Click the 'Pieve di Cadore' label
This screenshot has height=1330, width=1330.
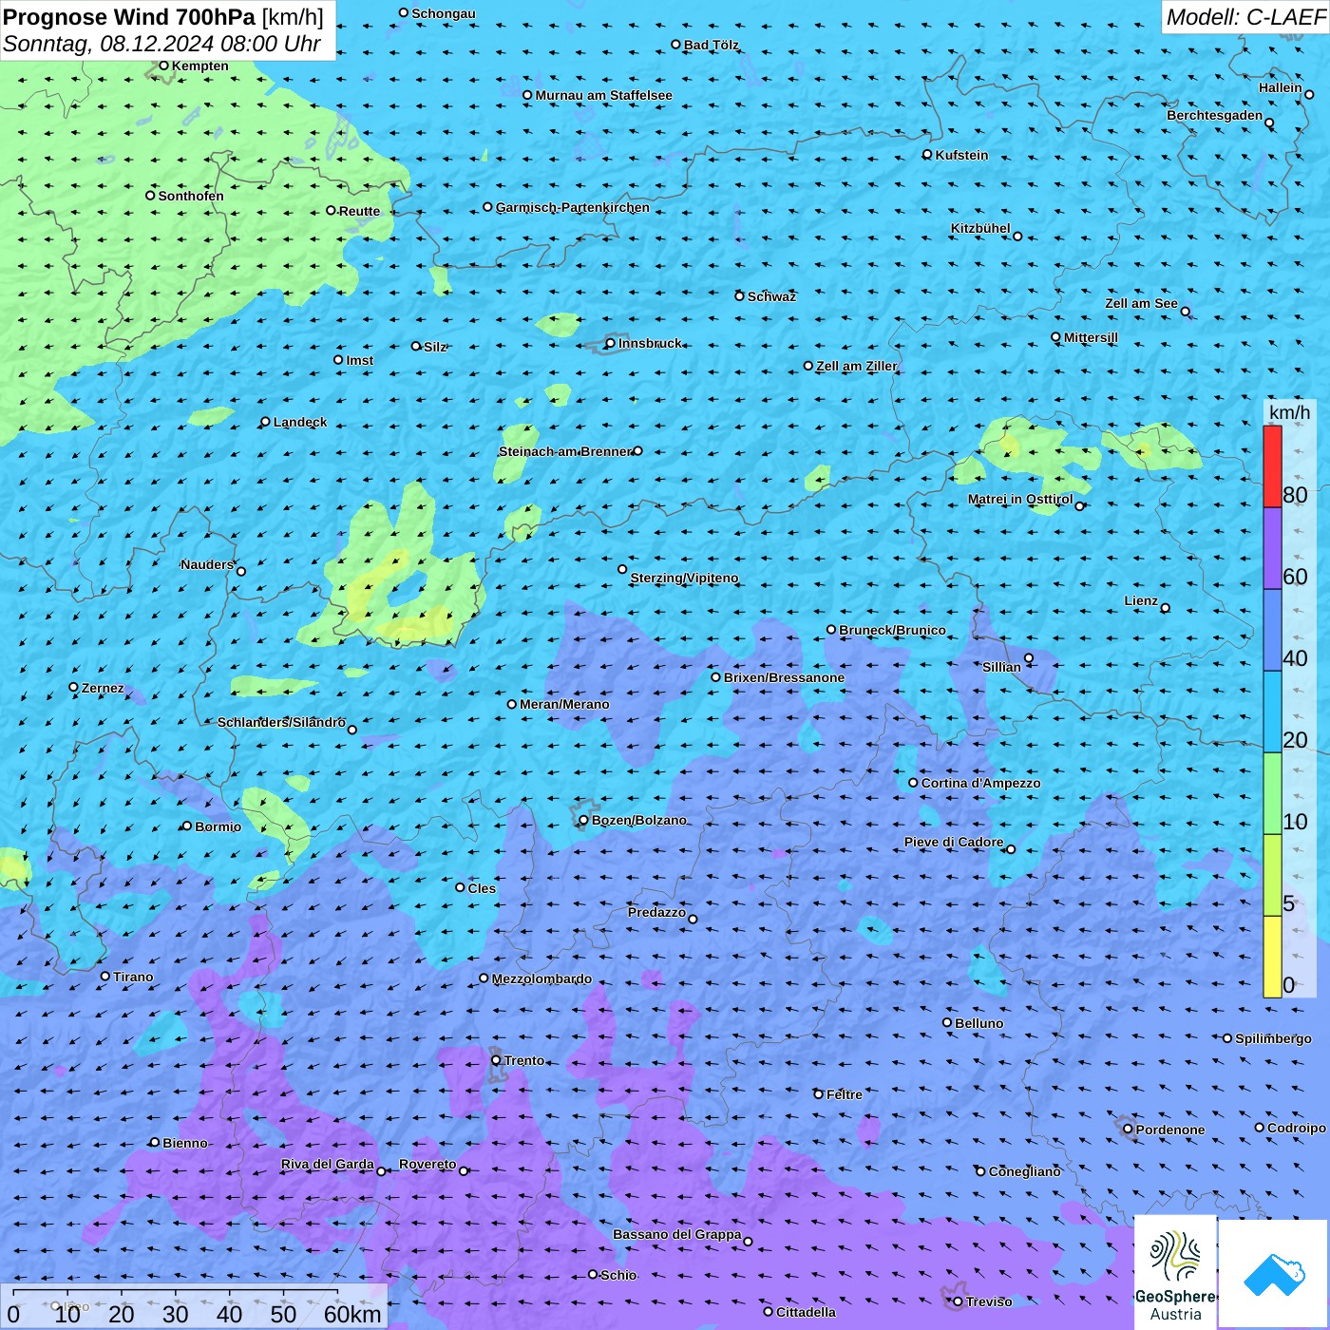954,842
